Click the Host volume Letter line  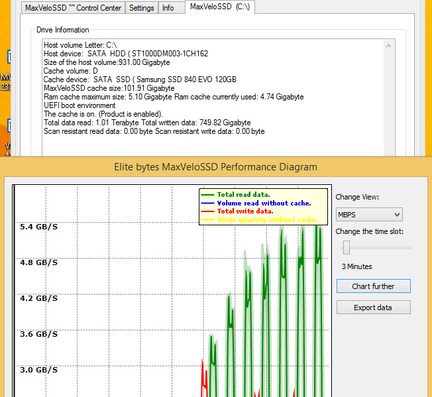(80, 45)
